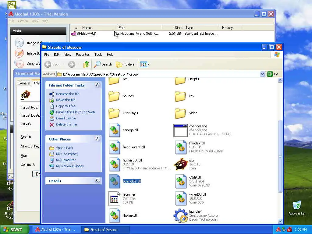Switch to General tab in properties dialog
This screenshot has width=312, height=234.
coord(24,83)
